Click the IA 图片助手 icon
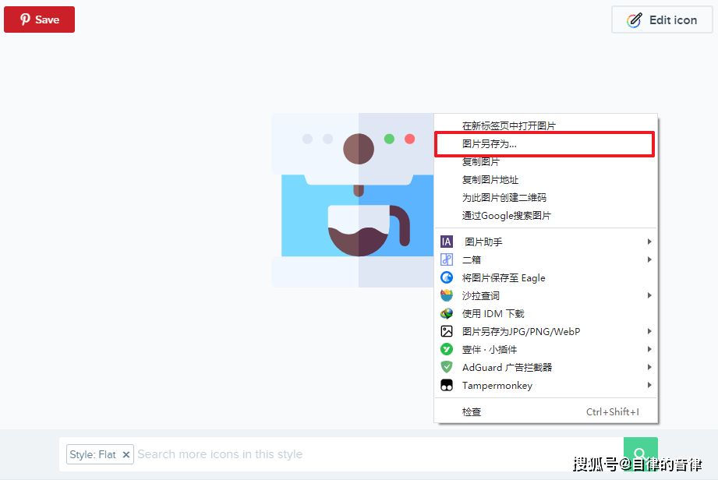Image resolution: width=718 pixels, height=480 pixels. [x=447, y=242]
